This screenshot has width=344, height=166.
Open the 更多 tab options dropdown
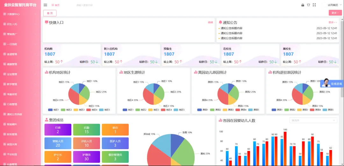coord(335,13)
